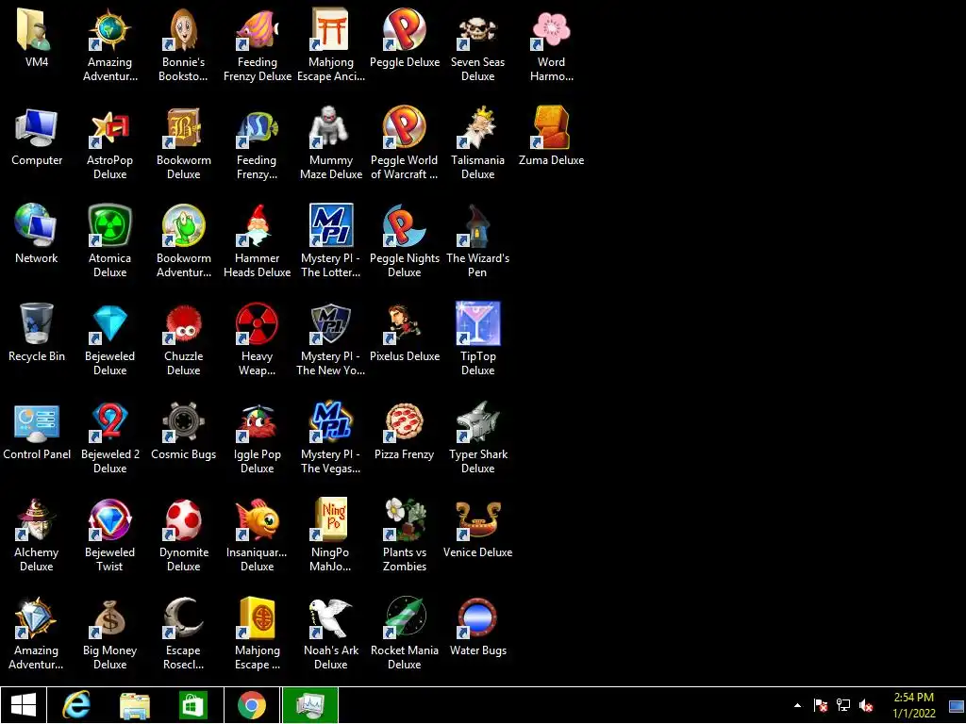This screenshot has height=724, width=966.
Task: Select the Bonnie's Bookstore desktop shortcut
Action: 183,29
